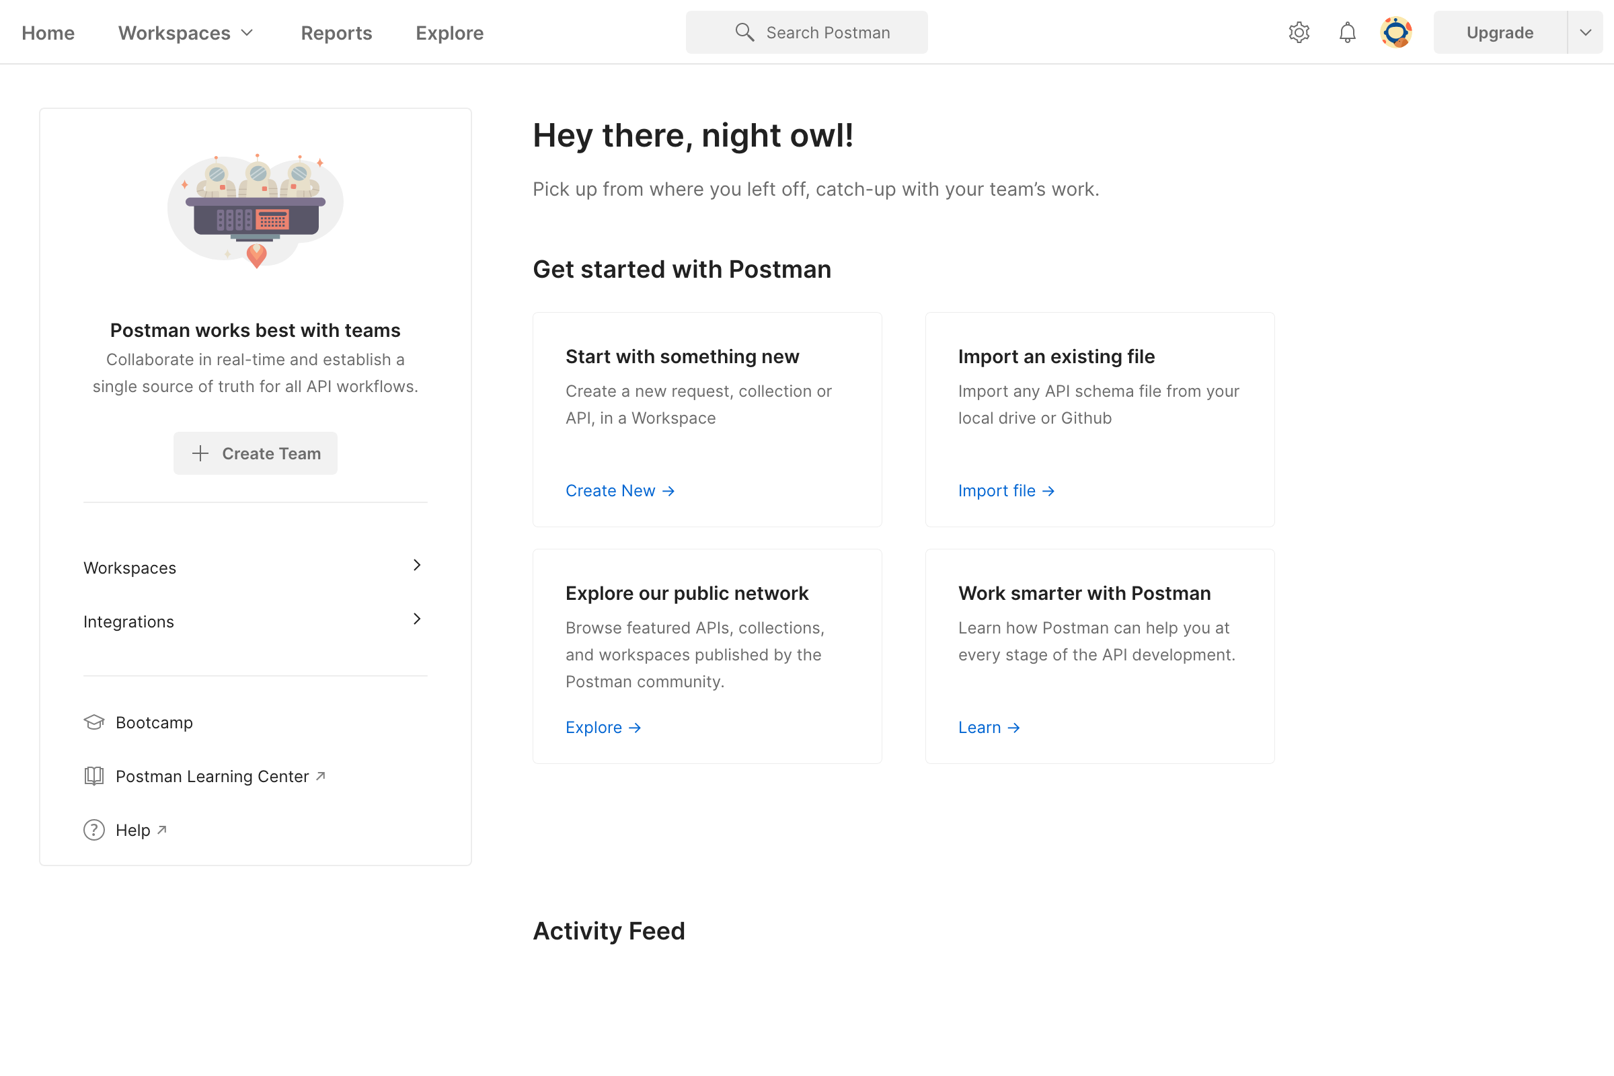
Task: Click the 'Hey there, night owl!' greeting
Action: pos(693,135)
